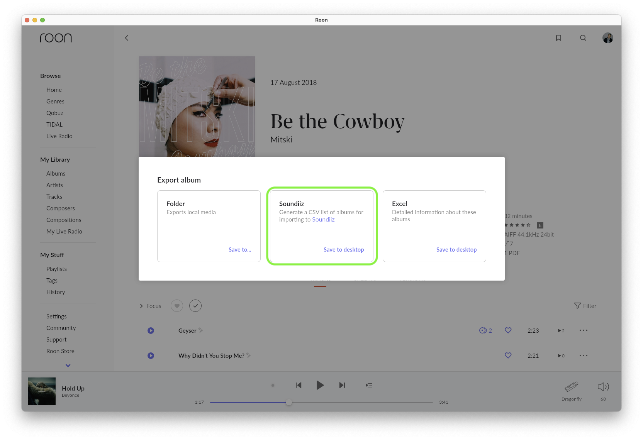Click Geyser track title

tap(187, 330)
